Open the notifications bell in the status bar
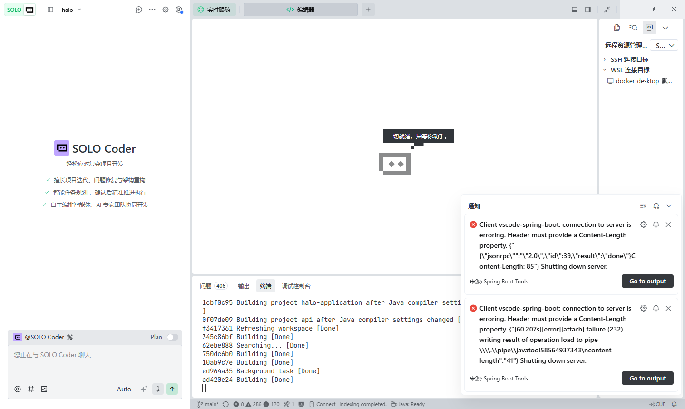This screenshot has height=409, width=685. coord(674,404)
